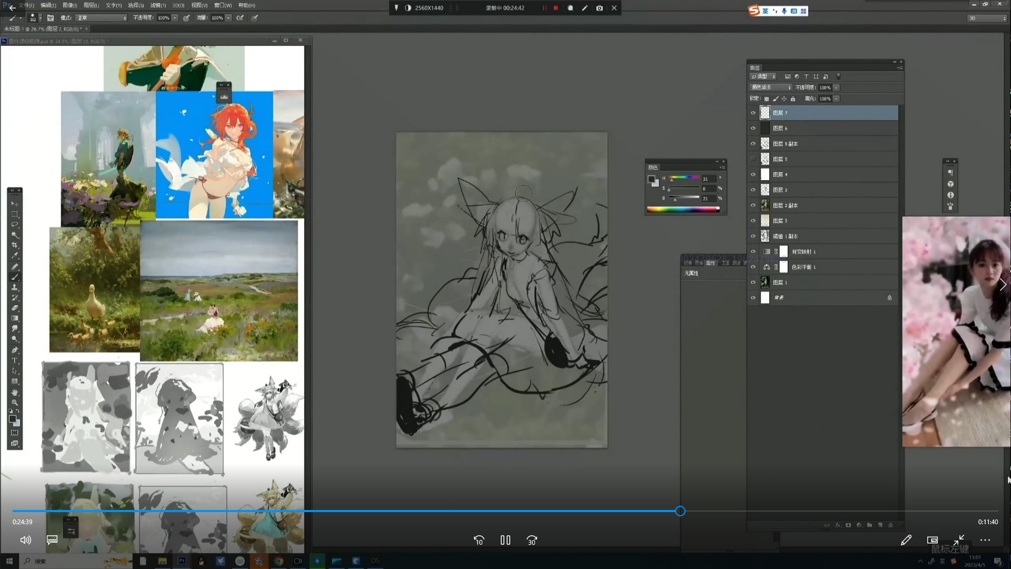The image size is (1011, 569).
Task: Select the Lasso tool in toolbox
Action: pyautogui.click(x=15, y=225)
